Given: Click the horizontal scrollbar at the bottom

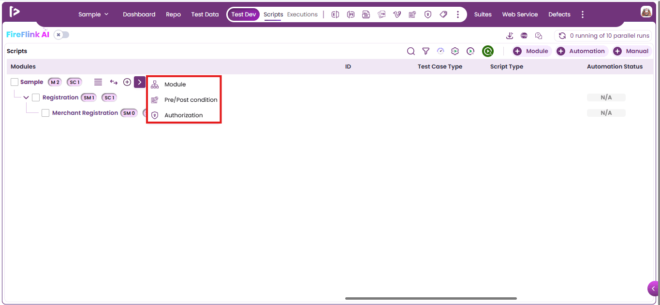Looking at the screenshot, I should tap(431, 298).
